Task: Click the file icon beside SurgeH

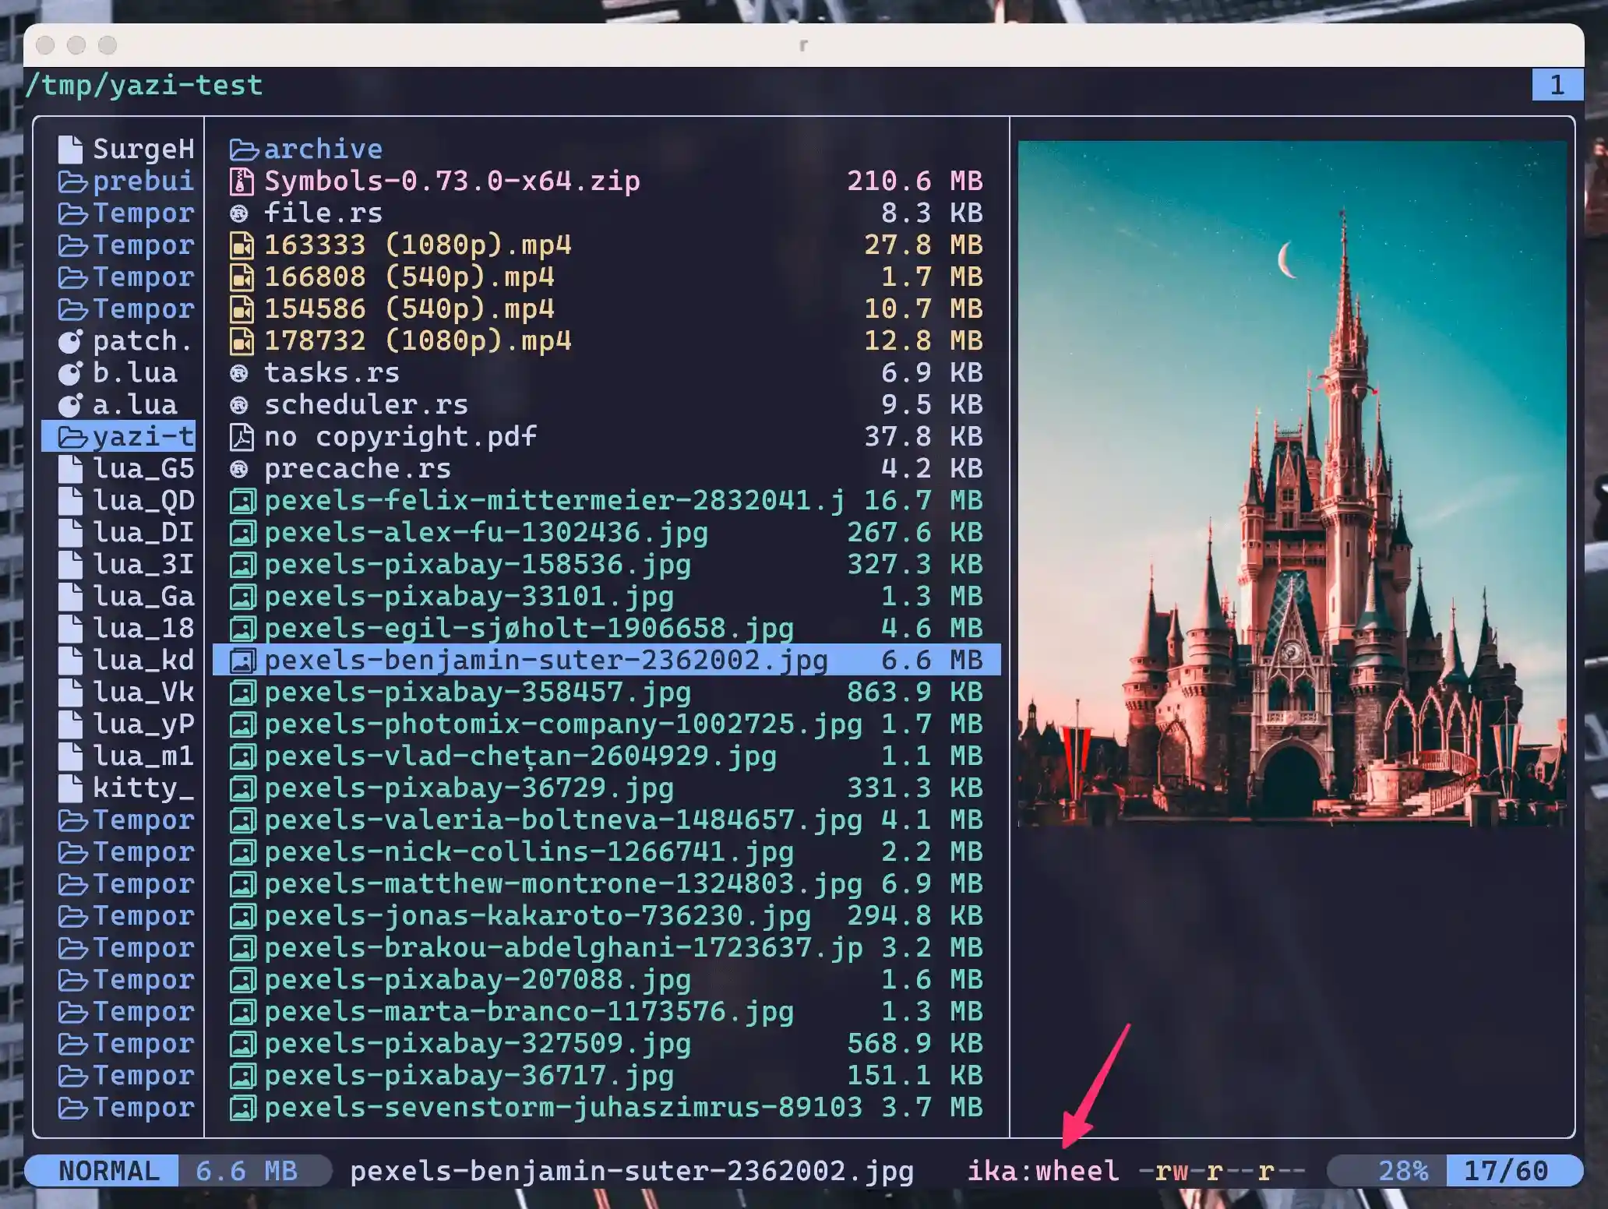Action: [x=70, y=150]
